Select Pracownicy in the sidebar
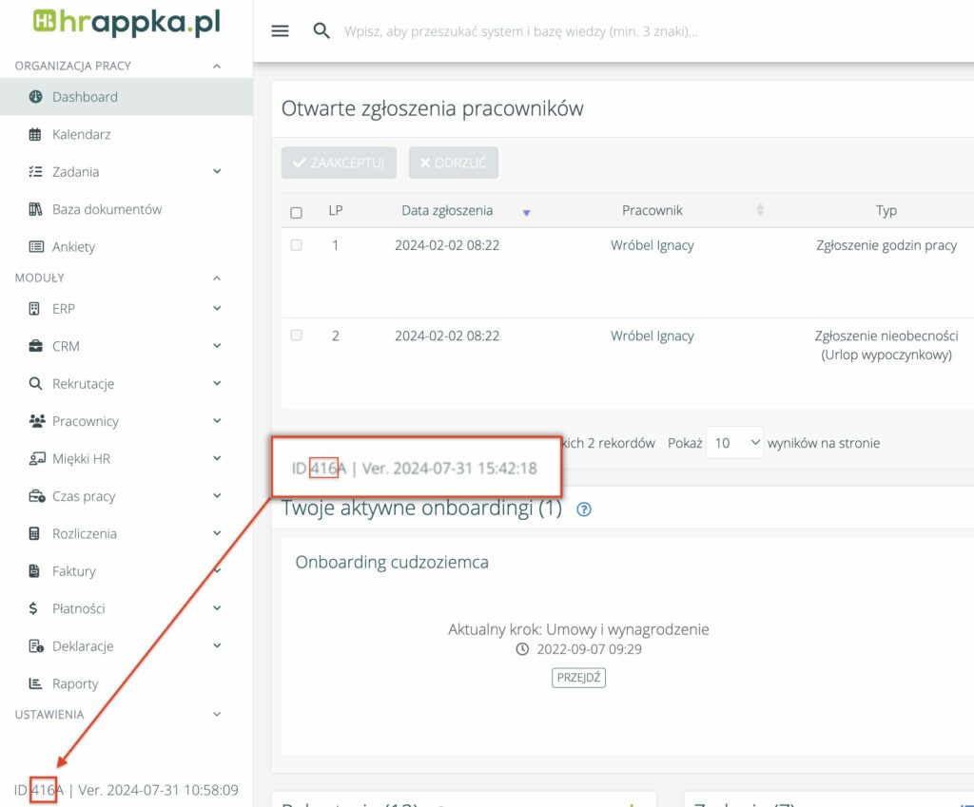 click(x=85, y=421)
